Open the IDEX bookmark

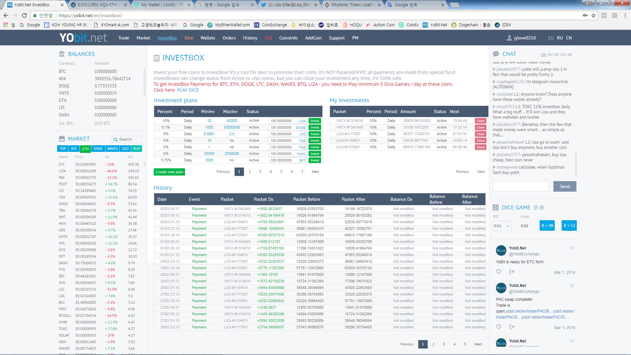click(503, 25)
